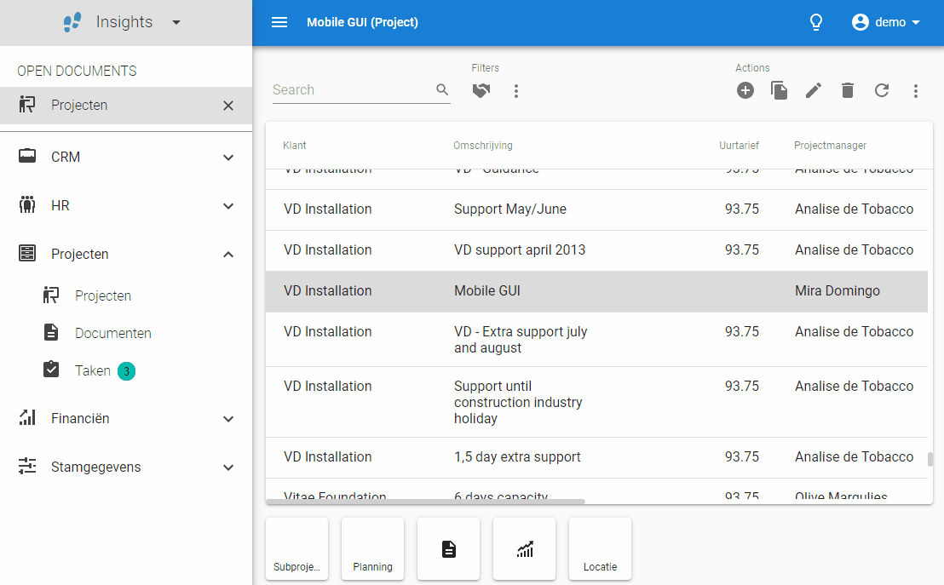This screenshot has width=944, height=585.
Task: Open the chart statistics tile at bottom
Action: pyautogui.click(x=524, y=549)
